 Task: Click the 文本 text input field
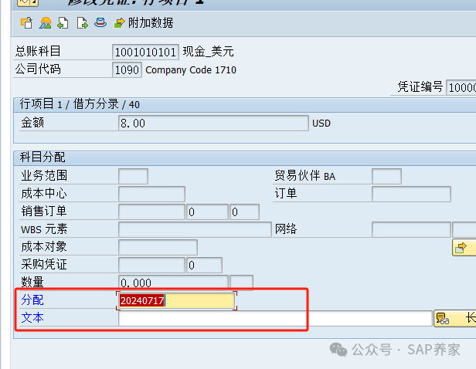click(275, 318)
